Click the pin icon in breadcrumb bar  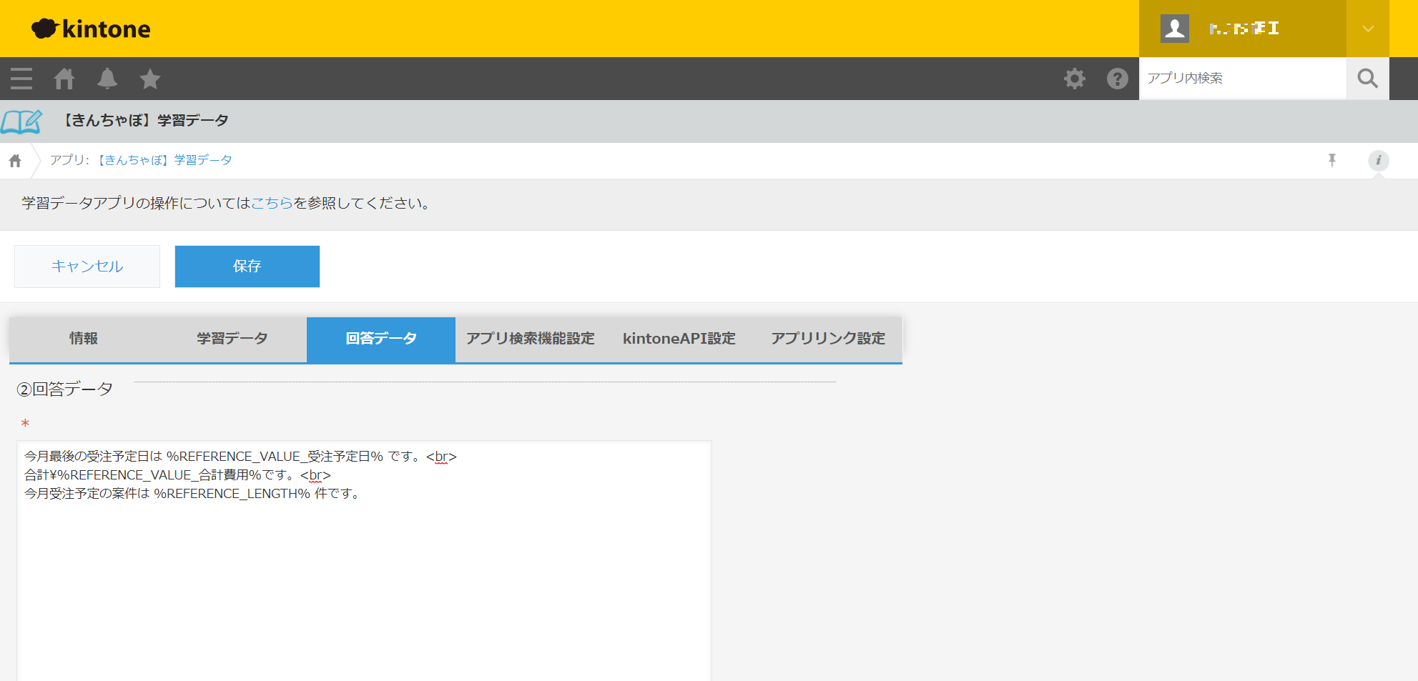coord(1331,160)
